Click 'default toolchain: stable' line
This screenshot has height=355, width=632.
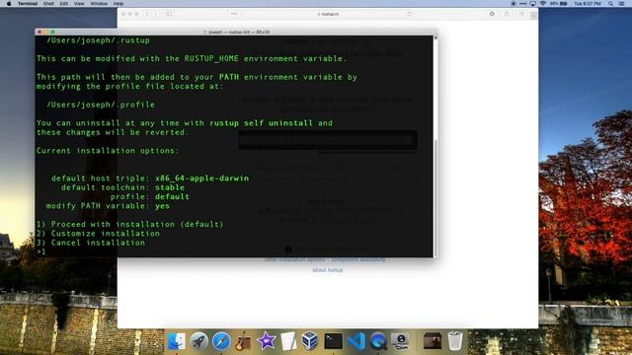click(x=122, y=187)
